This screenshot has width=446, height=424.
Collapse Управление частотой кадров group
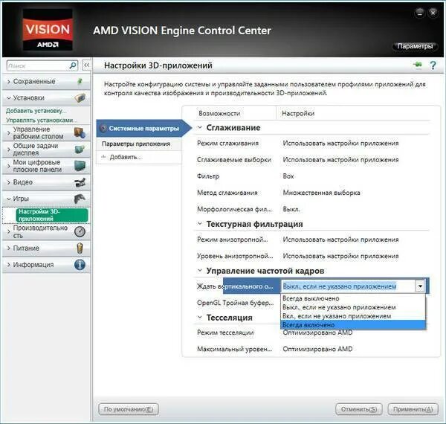point(200,271)
